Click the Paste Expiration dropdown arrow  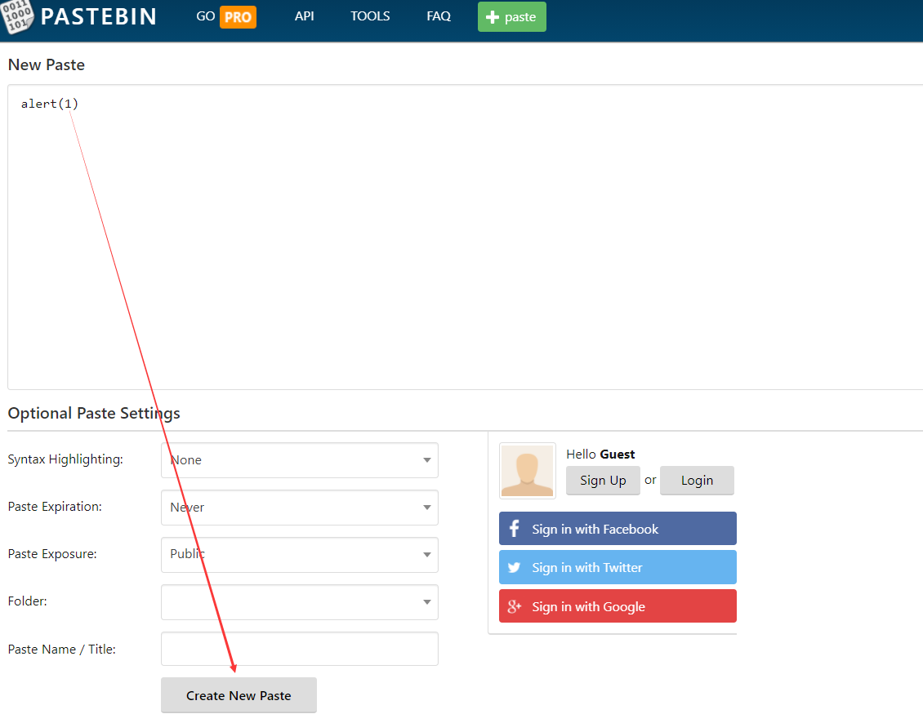426,507
